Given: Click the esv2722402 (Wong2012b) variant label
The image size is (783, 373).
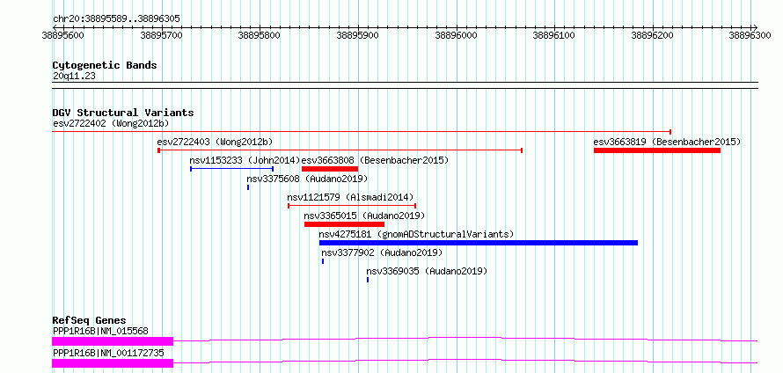Looking at the screenshot, I should click(x=111, y=123).
